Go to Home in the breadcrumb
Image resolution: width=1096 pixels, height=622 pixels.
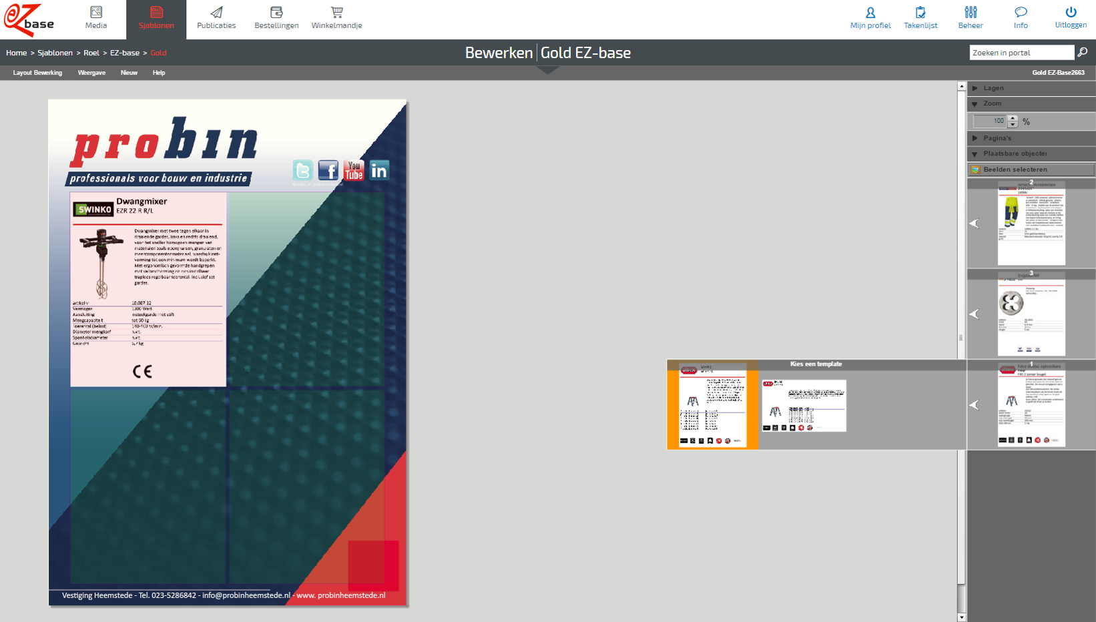tap(17, 53)
